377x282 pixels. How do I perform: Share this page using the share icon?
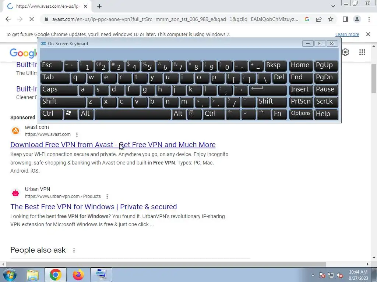coord(319,19)
